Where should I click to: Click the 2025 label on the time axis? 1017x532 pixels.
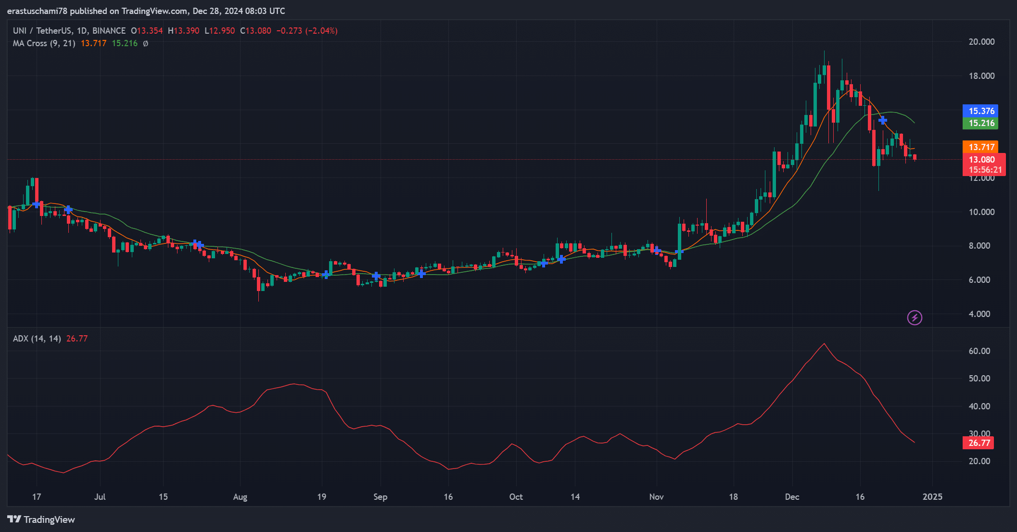tap(932, 497)
